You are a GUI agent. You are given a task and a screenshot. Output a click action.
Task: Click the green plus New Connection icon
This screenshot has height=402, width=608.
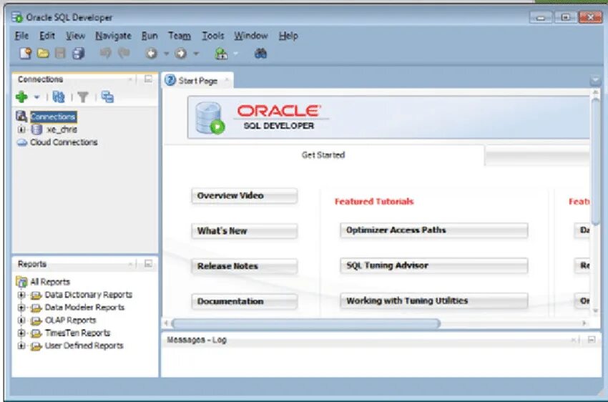[21, 97]
